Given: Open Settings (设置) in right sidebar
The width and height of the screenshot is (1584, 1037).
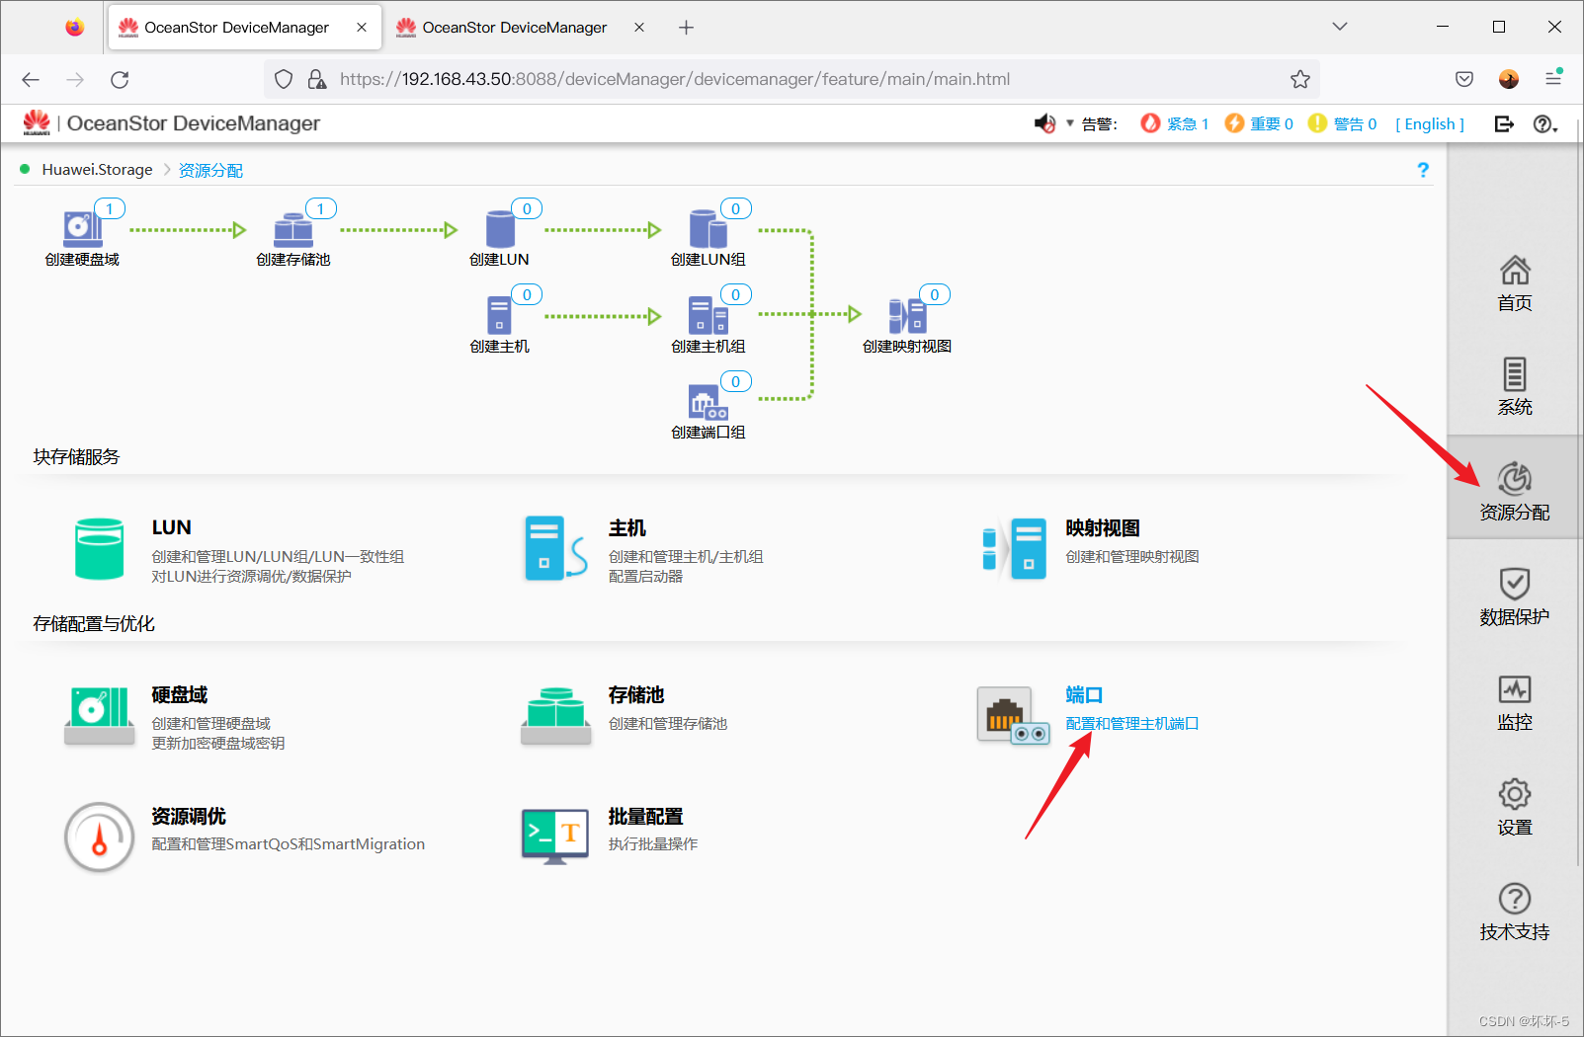Looking at the screenshot, I should point(1515,807).
